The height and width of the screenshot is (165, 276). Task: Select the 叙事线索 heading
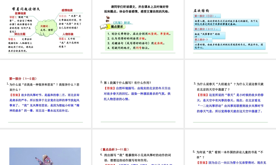point(20,13)
